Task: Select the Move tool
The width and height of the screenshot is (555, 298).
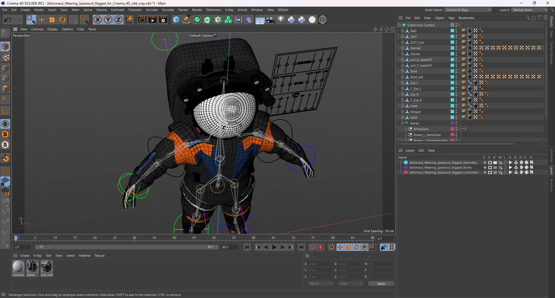Action: click(x=42, y=20)
